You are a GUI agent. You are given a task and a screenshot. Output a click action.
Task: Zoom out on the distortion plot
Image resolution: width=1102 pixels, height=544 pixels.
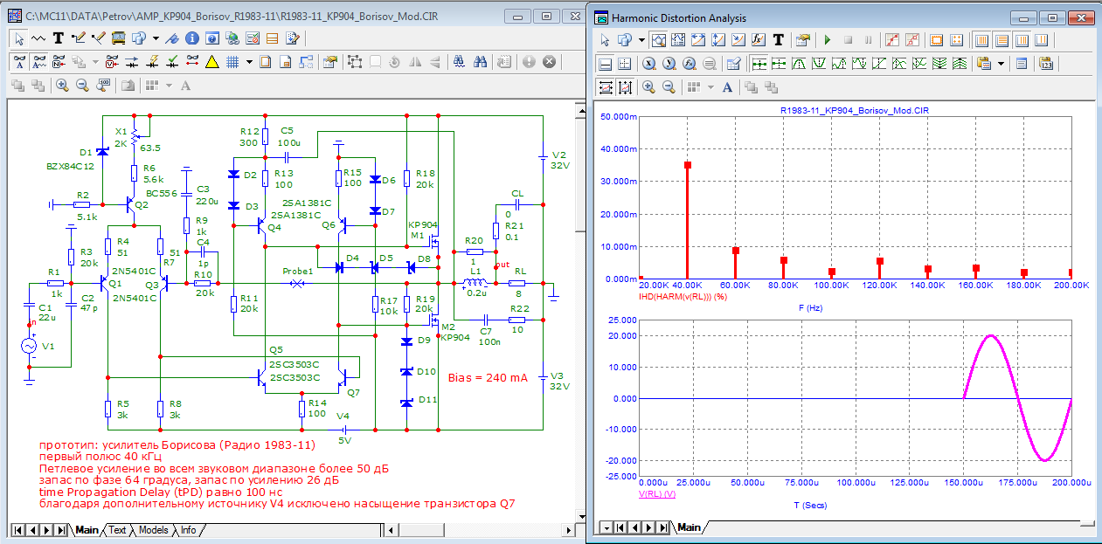(669, 87)
